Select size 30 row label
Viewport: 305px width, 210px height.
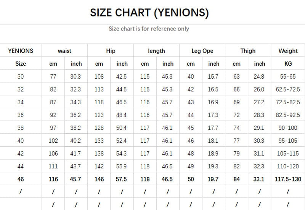21,76
